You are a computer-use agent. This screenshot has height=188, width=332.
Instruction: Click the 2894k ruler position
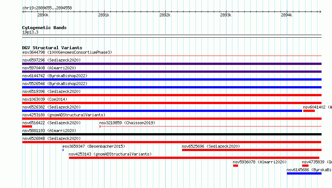point(286,15)
